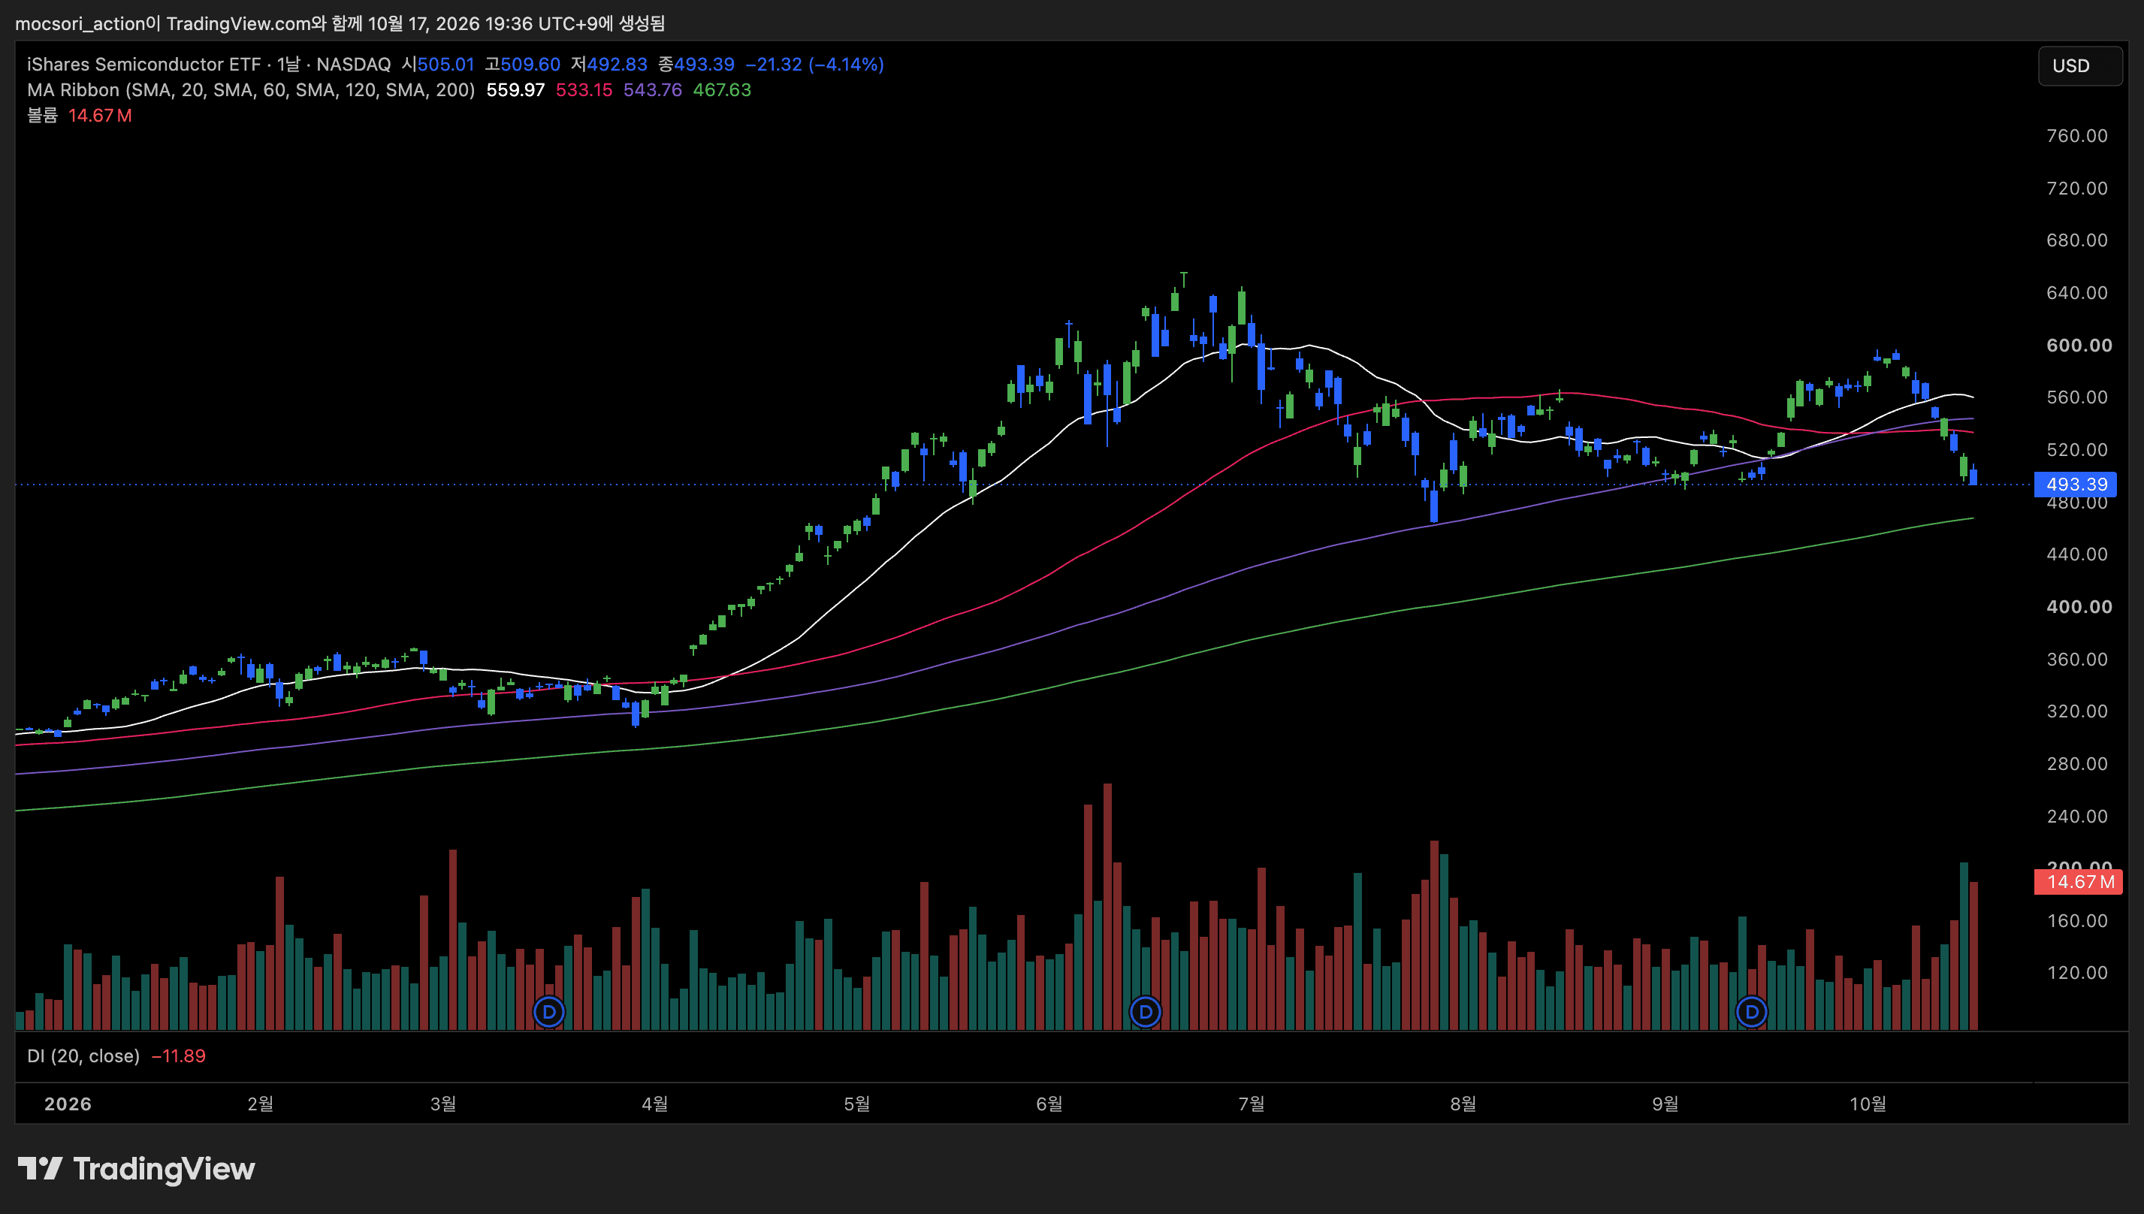Click the dividend marker near mid-March
This screenshot has height=1214, width=2144.
(548, 1012)
